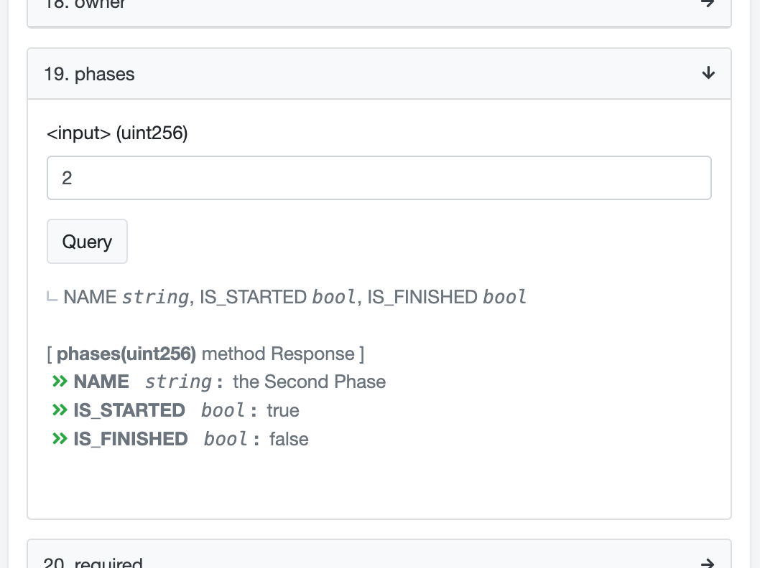Click green chevron icon beside IS_FINISHED result
This screenshot has height=568, width=760.
pos(60,439)
